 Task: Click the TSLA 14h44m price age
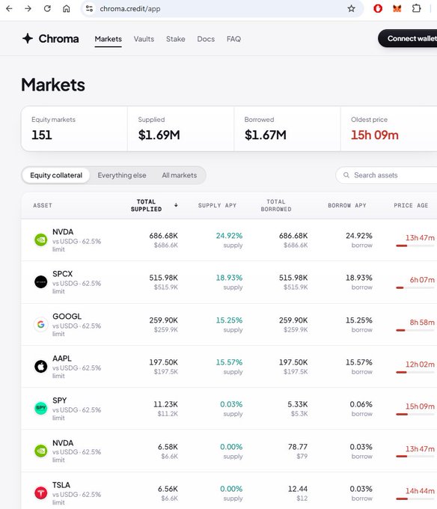coord(420,491)
